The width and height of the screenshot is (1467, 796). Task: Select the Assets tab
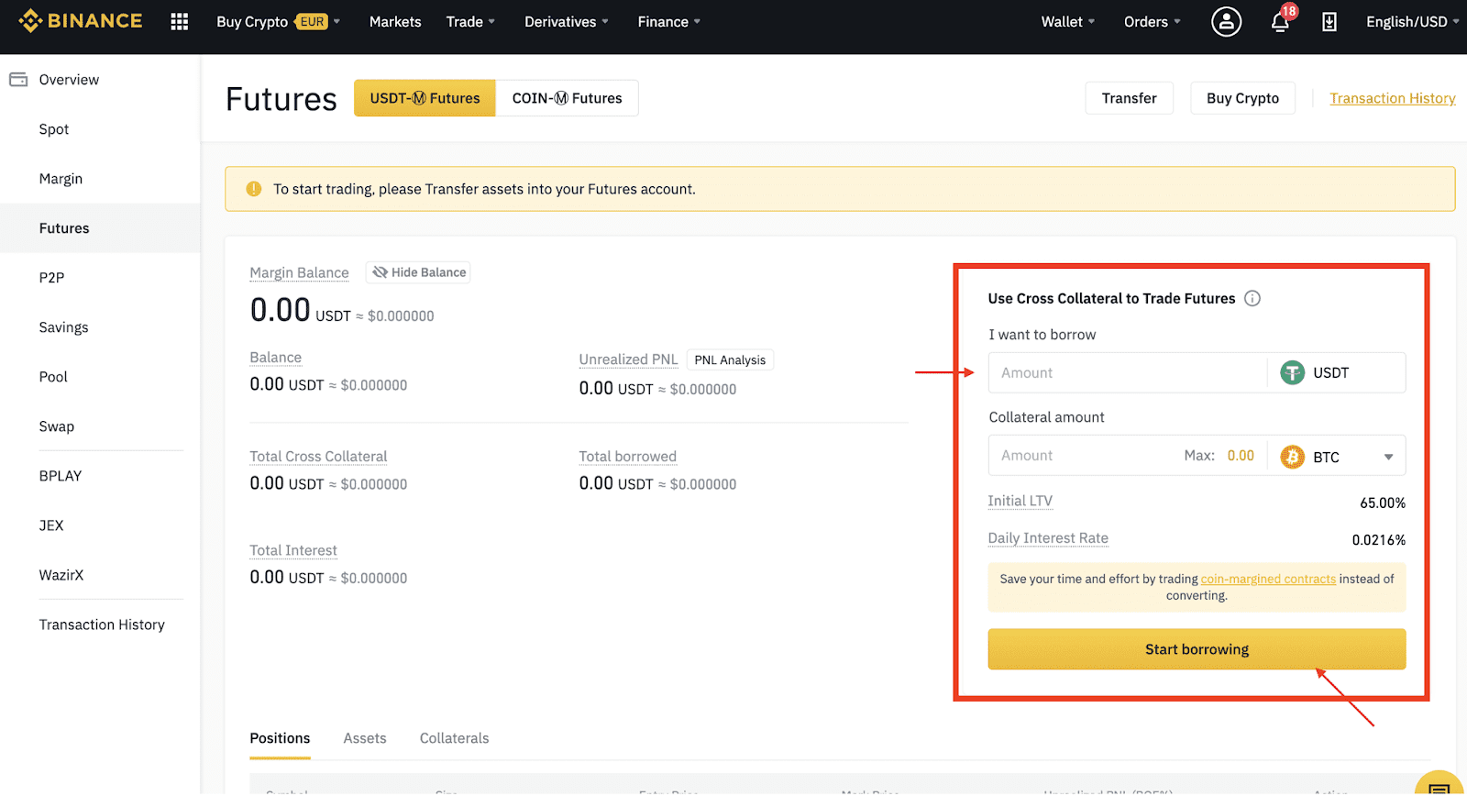pos(365,738)
